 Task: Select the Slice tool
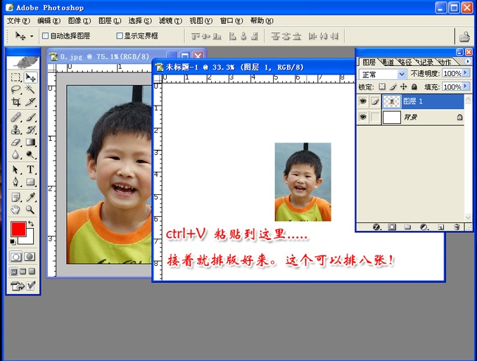tap(30, 101)
